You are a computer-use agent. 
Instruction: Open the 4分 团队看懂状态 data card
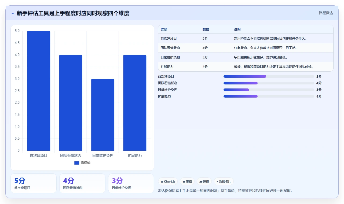tap(82, 183)
